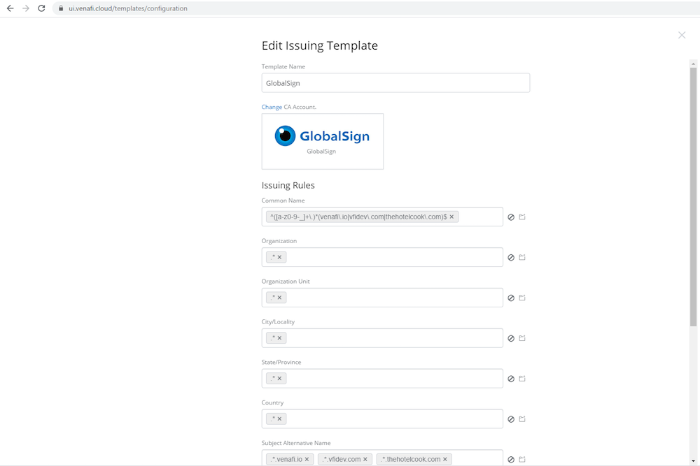
Task: Click inside the City/Locality field
Action: click(382, 338)
